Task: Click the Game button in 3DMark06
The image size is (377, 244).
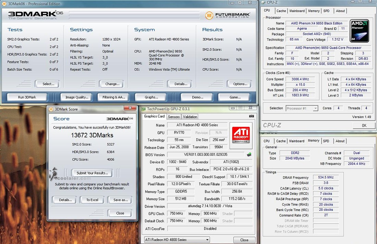Action: point(235,97)
